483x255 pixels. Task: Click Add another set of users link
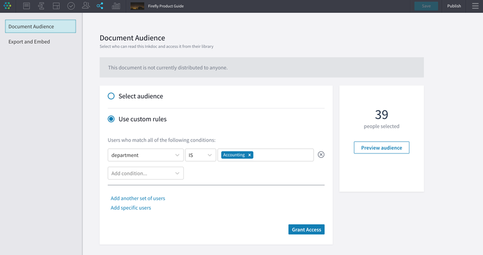pos(138,198)
